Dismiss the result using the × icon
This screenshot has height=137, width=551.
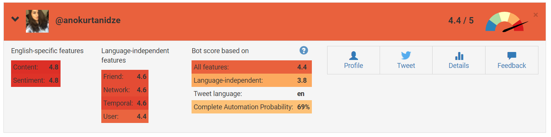click(x=535, y=15)
